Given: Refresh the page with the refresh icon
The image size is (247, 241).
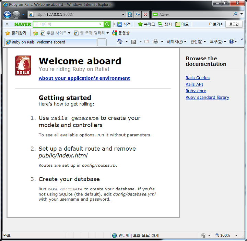Looking at the screenshot, I should click(x=138, y=15).
